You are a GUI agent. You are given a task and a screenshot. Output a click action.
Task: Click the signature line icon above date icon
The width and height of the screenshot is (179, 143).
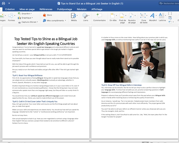[170, 14]
